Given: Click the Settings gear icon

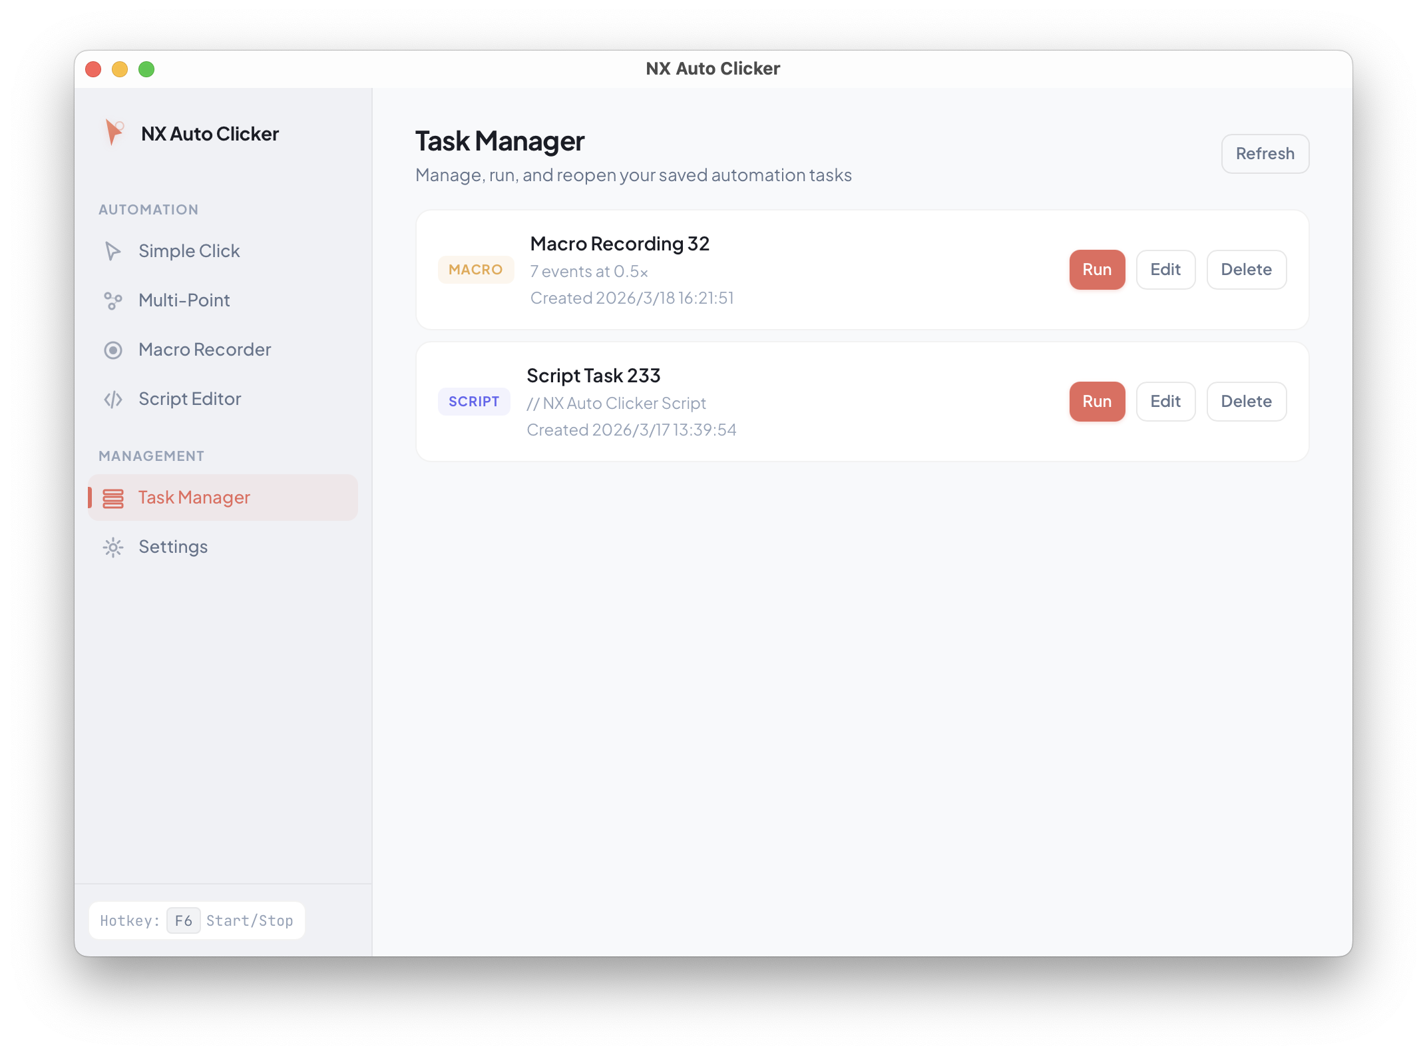Looking at the screenshot, I should click(x=113, y=547).
